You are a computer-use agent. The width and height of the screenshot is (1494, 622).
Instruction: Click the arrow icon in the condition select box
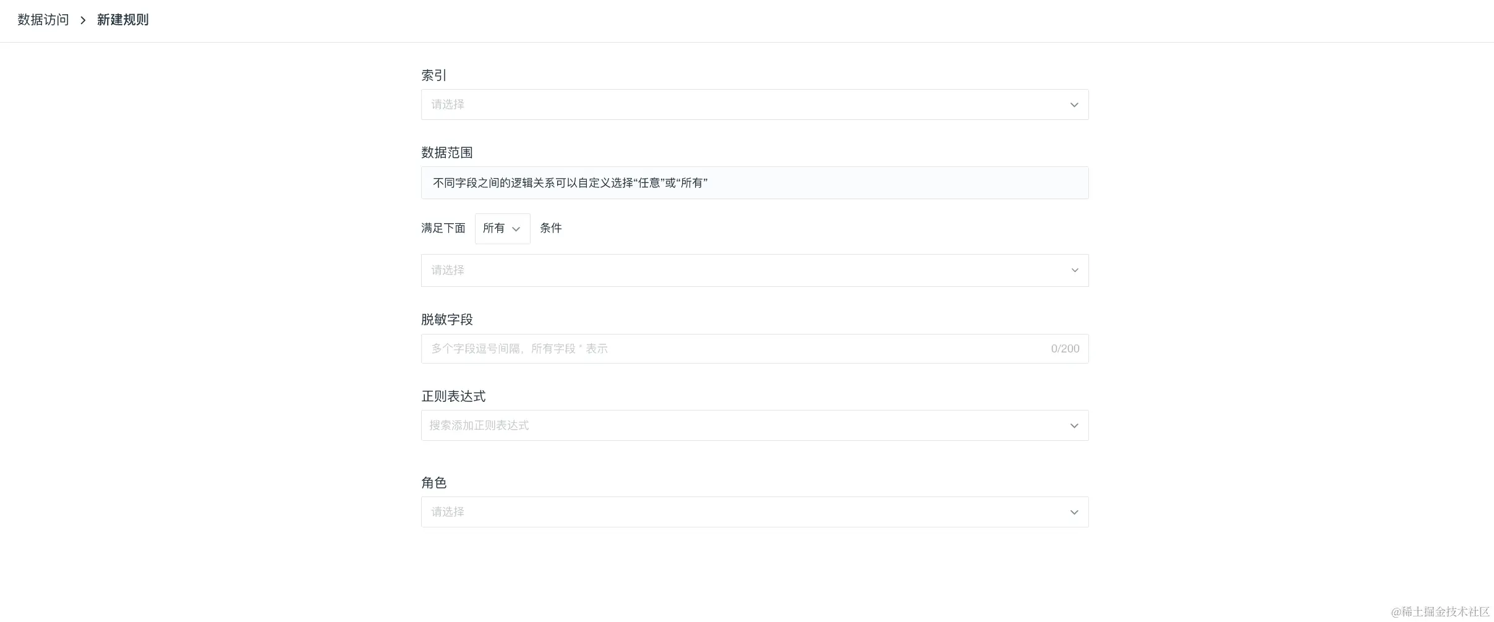pyautogui.click(x=1075, y=271)
